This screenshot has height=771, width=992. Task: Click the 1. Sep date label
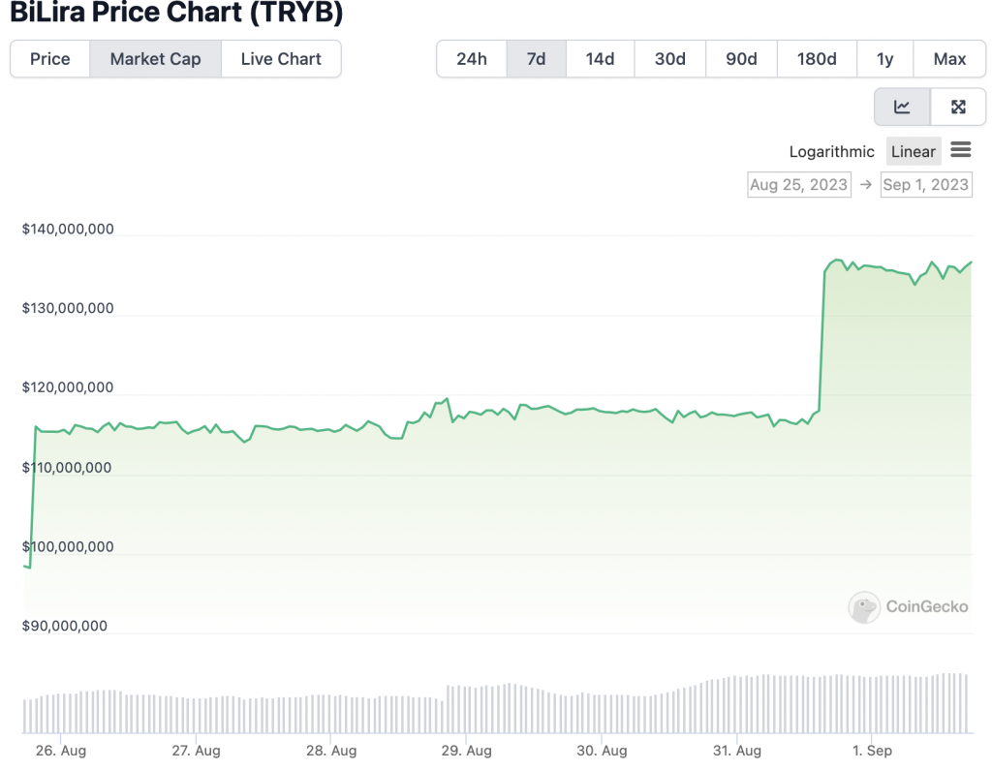coord(872,751)
